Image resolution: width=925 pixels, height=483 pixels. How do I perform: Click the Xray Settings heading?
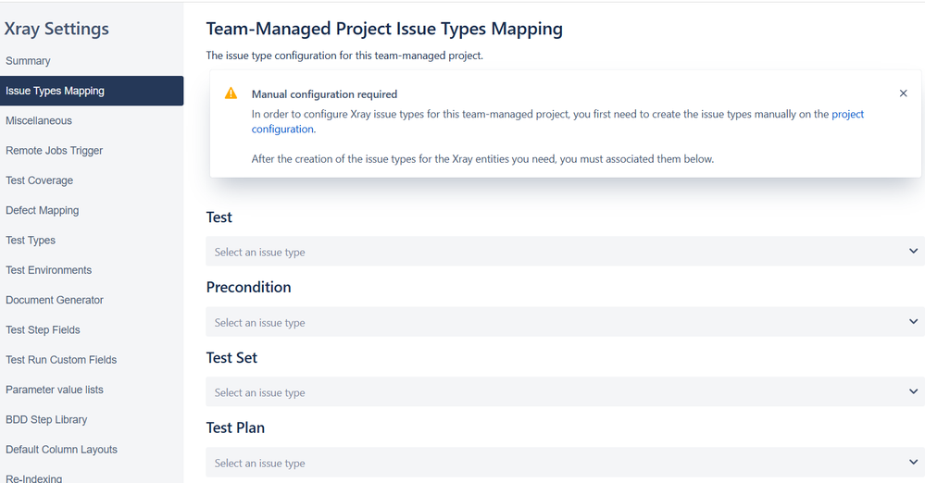click(x=56, y=29)
